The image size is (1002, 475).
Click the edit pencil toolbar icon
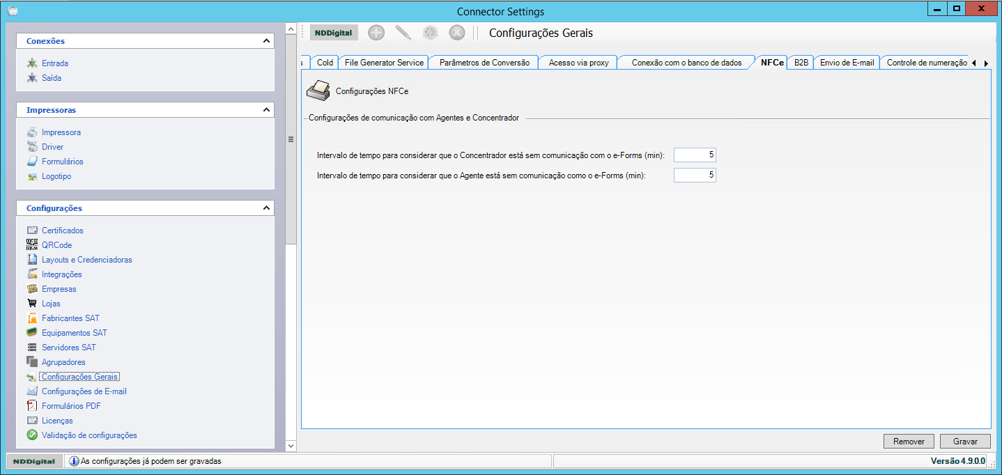(403, 33)
